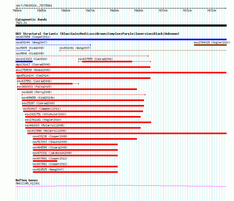Image resolution: width=234 pixels, height=201 pixels.
Task: Open dgv6511n100 (Coe2014) variant
Action: [x=33, y=76]
